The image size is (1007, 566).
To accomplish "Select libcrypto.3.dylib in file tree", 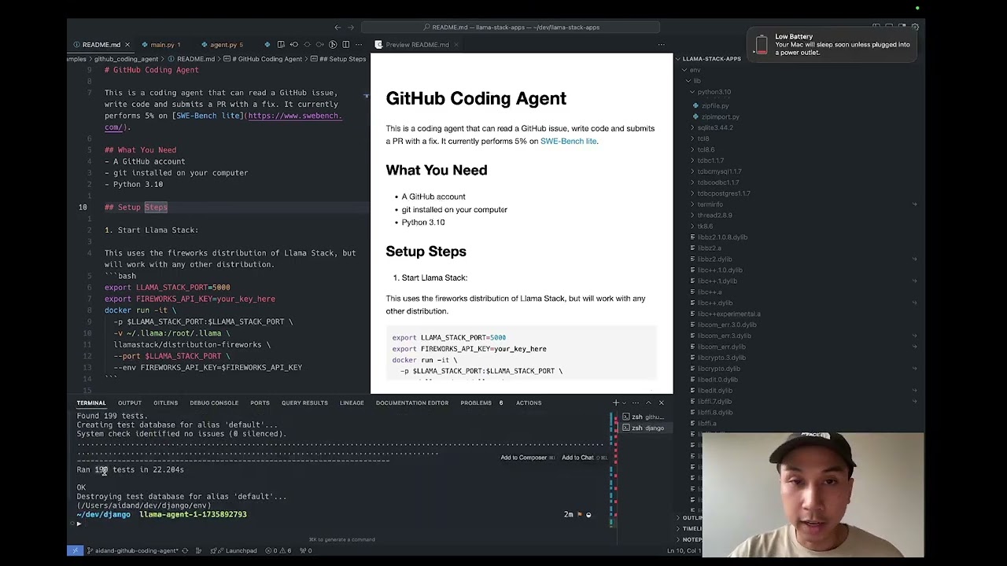I will pos(721,358).
